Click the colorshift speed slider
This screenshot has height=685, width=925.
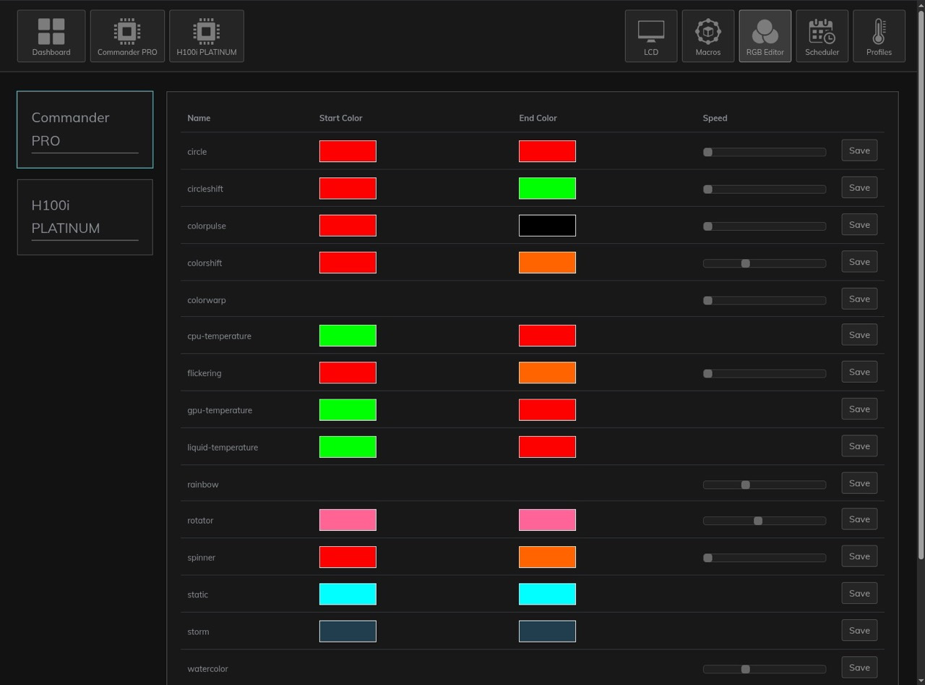tap(764, 263)
